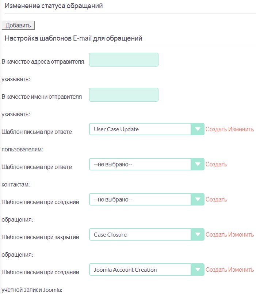Click the Добавить button

[x=18, y=25]
